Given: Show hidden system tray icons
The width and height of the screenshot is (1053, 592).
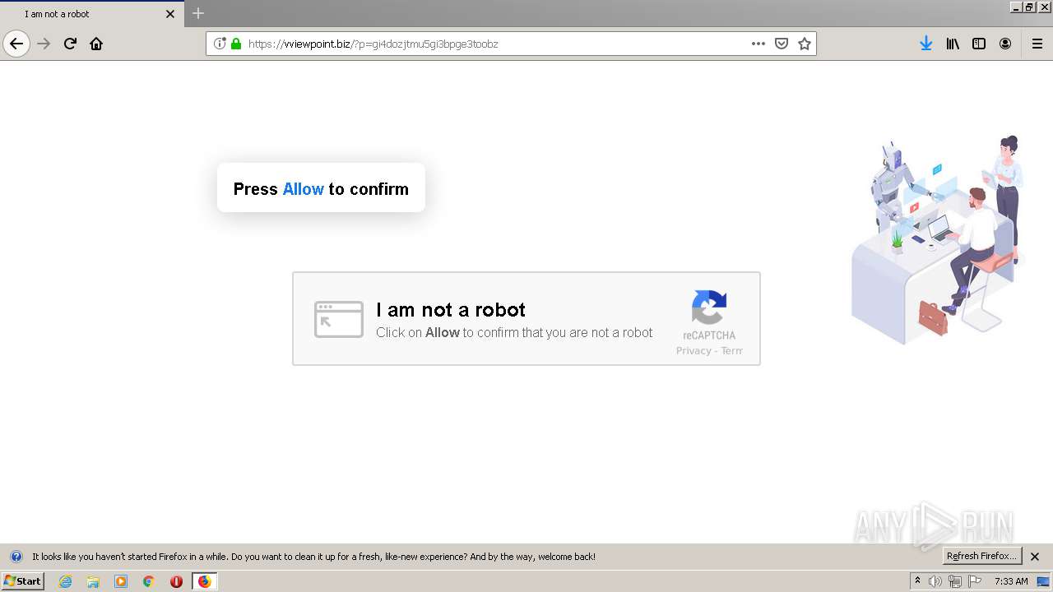Looking at the screenshot, I should pyautogui.click(x=918, y=581).
